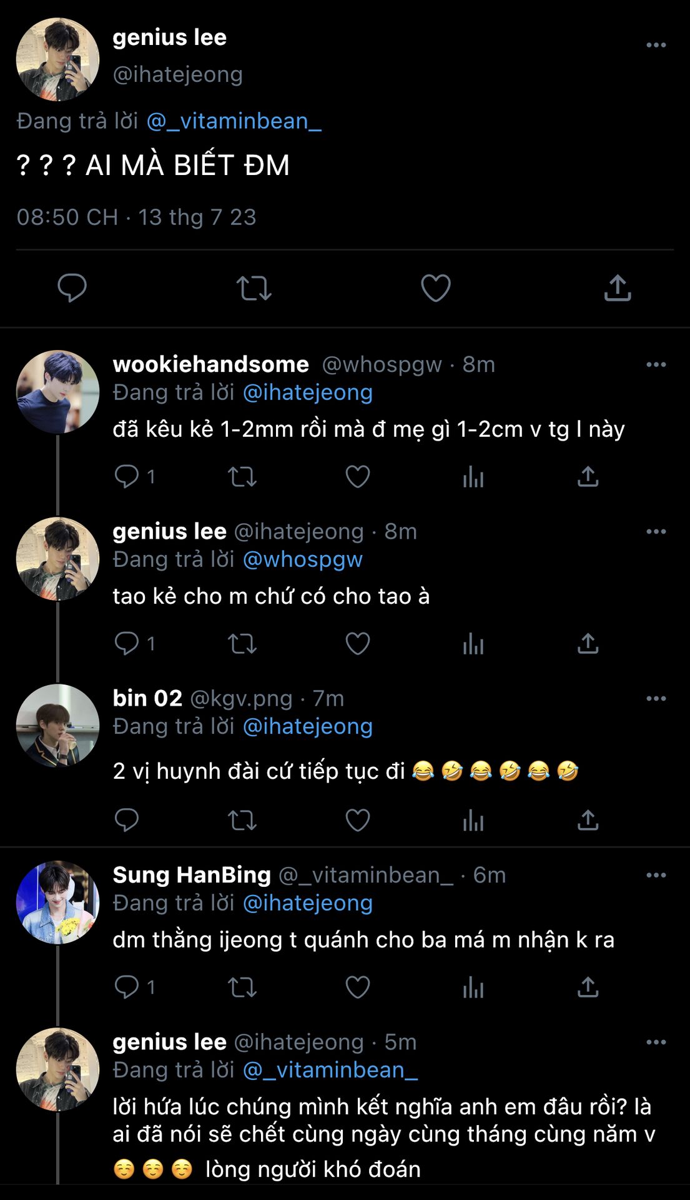View analytics on wookiehandsome's reply
Viewport: 690px width, 1200px height.
473,477
